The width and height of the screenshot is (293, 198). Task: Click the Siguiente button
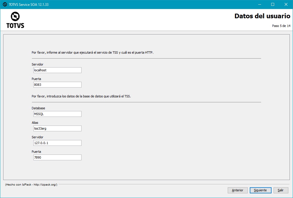tap(261, 190)
